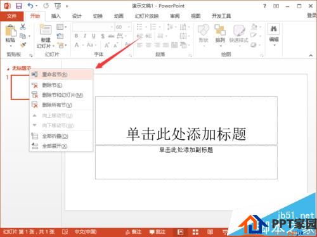Viewport: 317px width, 237px height.
Task: Switch to the Developer tab
Action: pos(221,16)
